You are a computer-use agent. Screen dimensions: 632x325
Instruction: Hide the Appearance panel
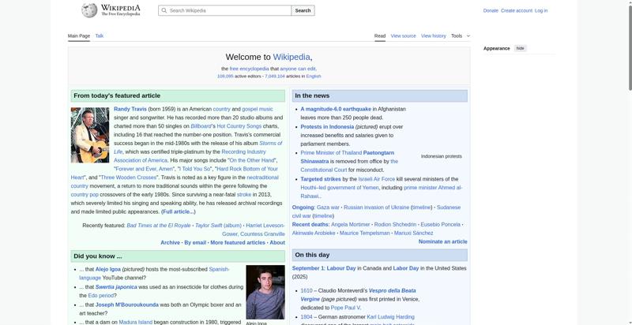pos(520,48)
